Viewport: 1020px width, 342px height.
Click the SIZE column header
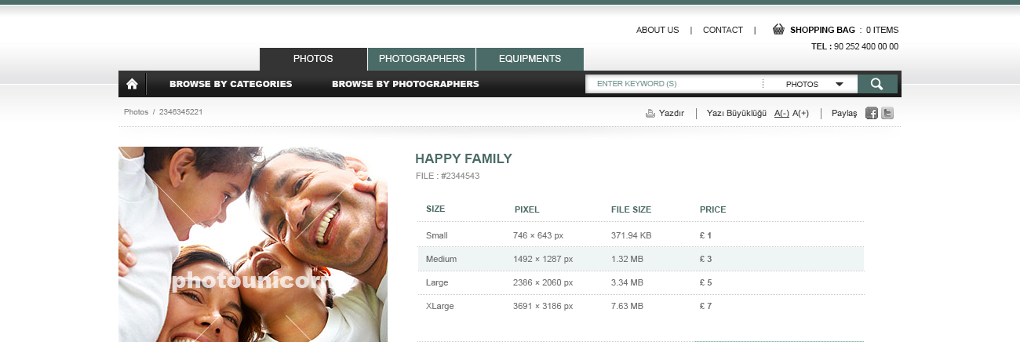coord(435,209)
